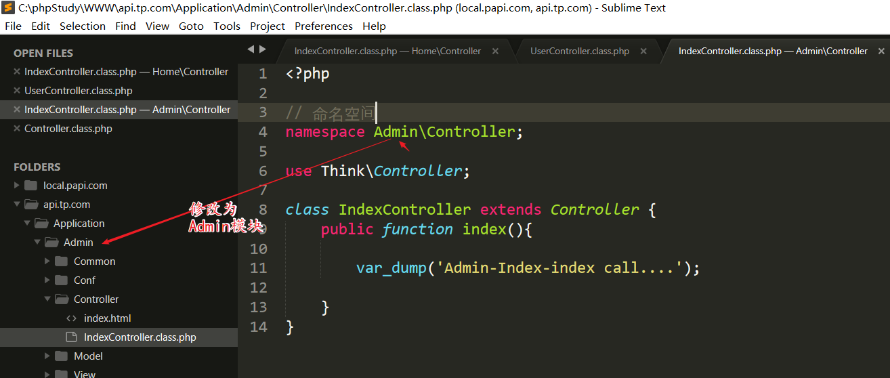
Task: Expand the Common folder arrow
Action: click(x=47, y=261)
